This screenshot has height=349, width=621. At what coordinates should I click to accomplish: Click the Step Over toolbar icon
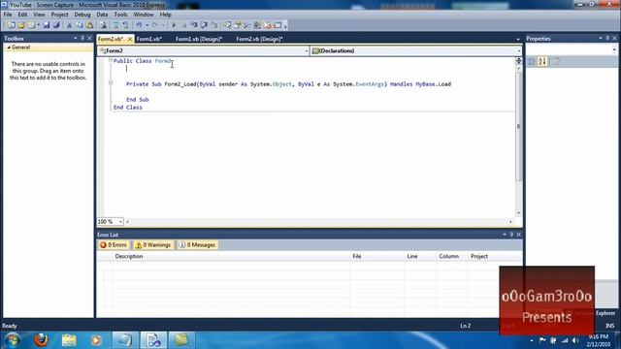tap(204, 25)
